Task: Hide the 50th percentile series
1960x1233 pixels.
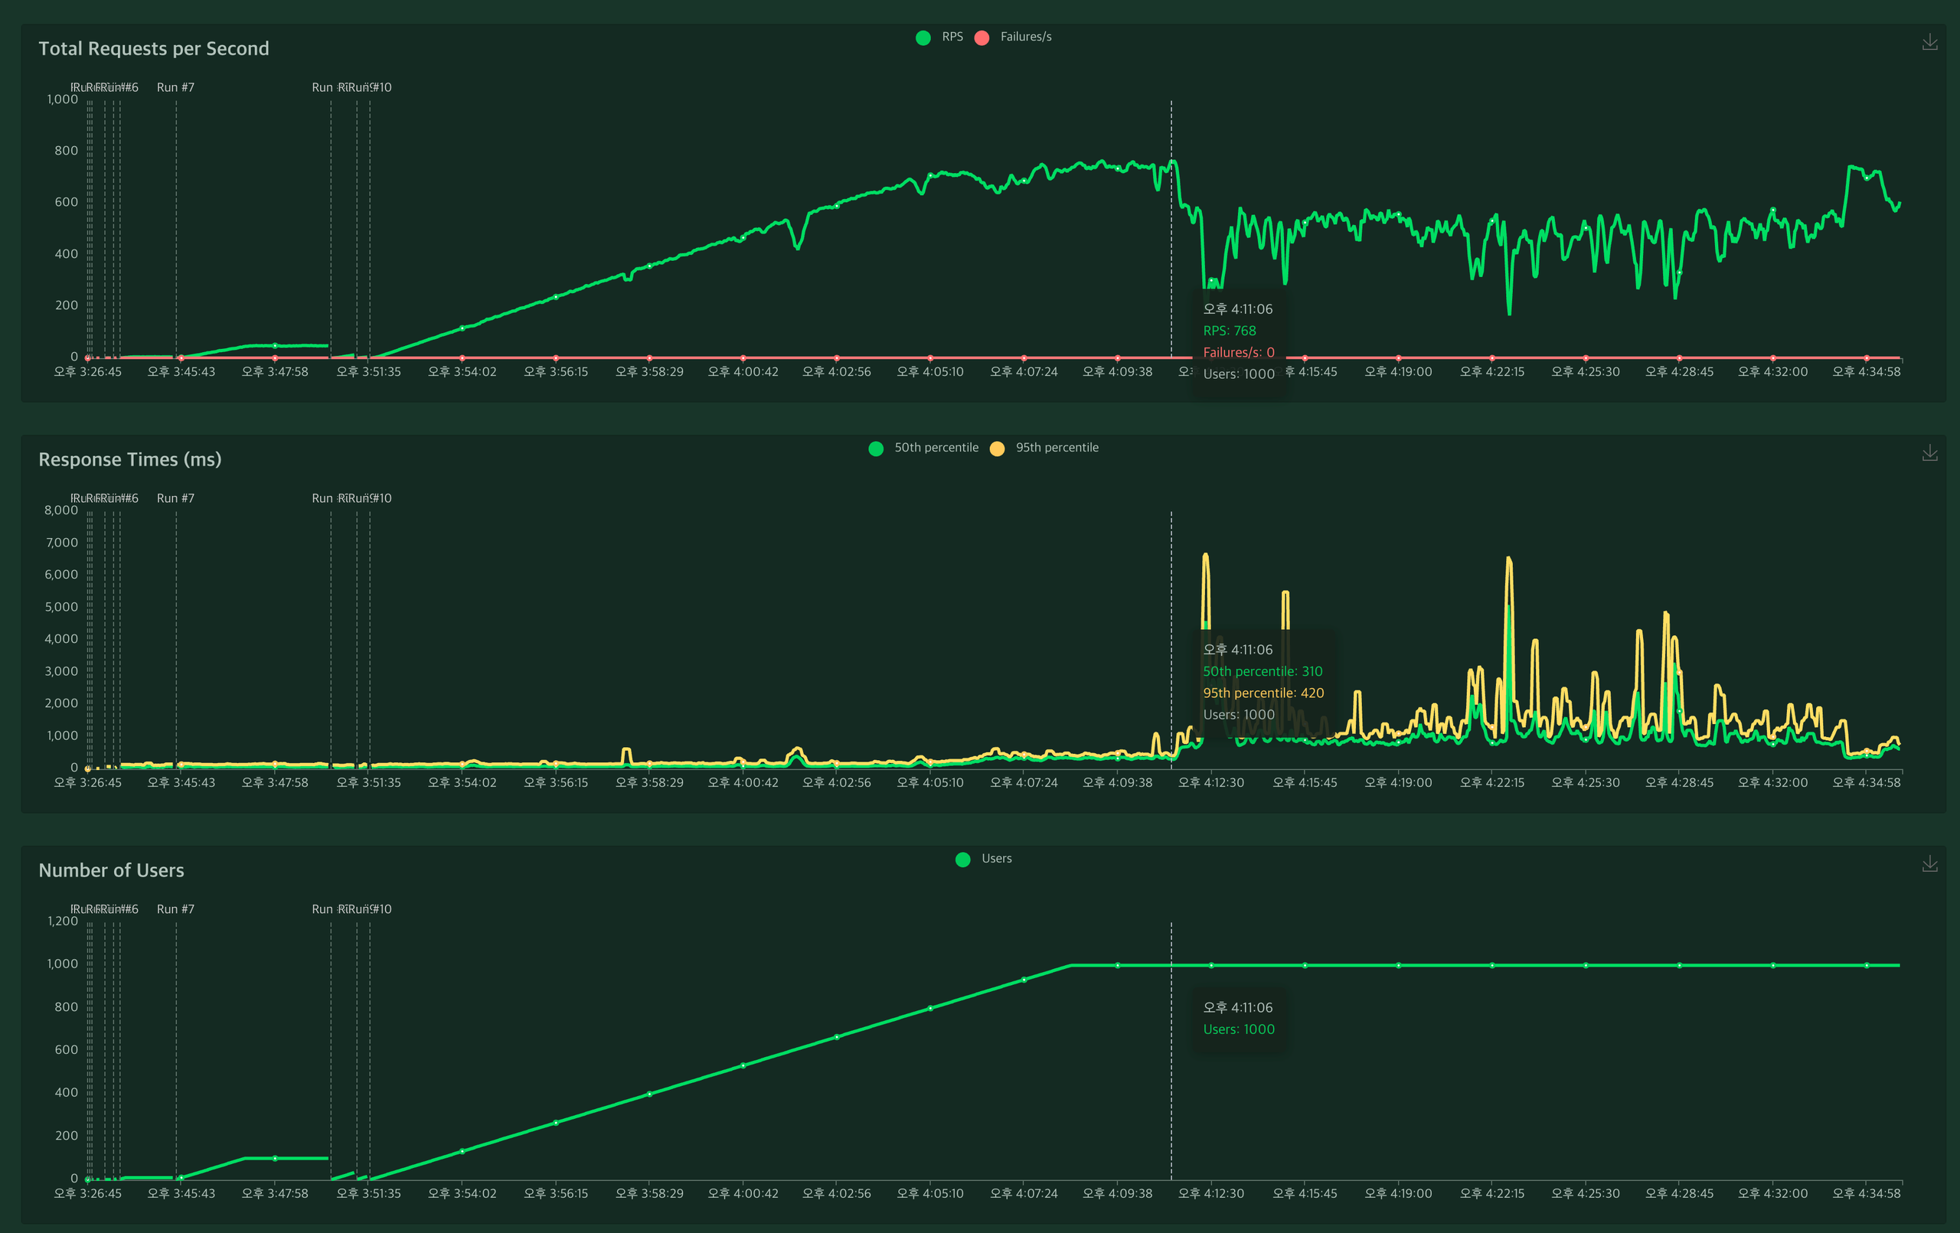Action: [936, 448]
